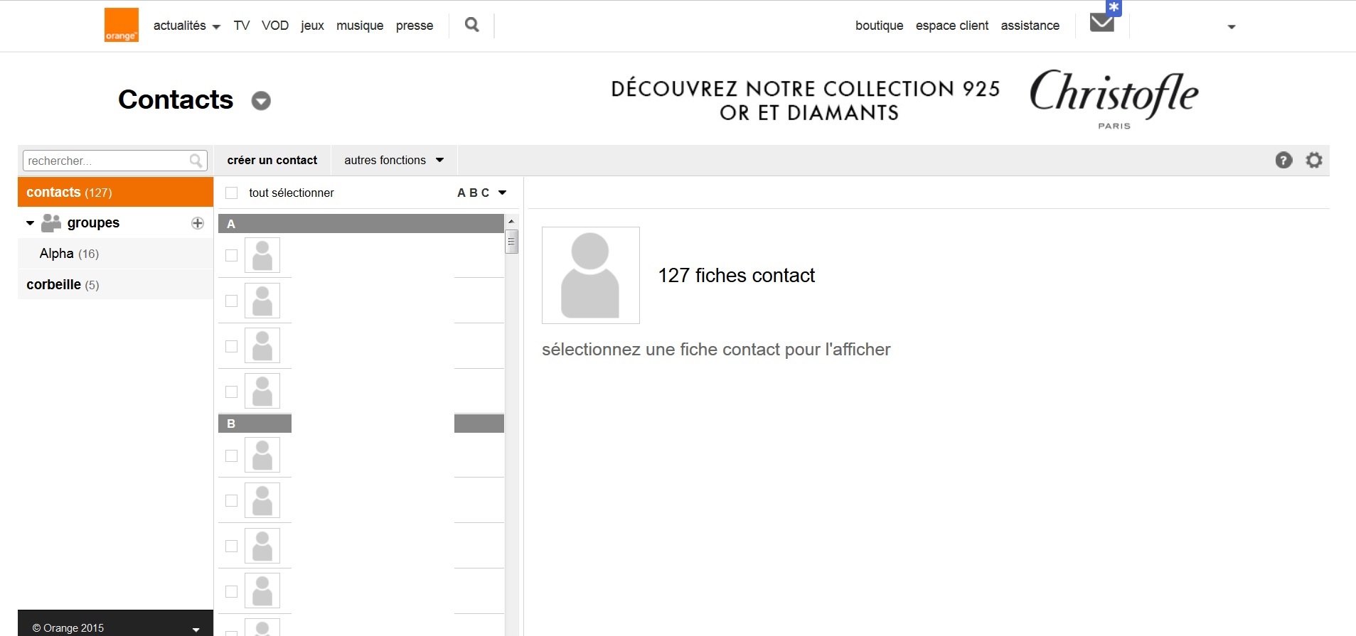1356x636 pixels.
Task: Click créer un contact button
Action: [x=272, y=160]
